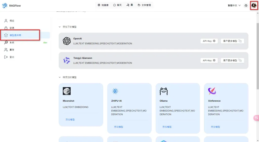Click LLM,TEXT EMBEDDING text under Moonshot
Viewport: 259px width, 142px height.
[75, 107]
